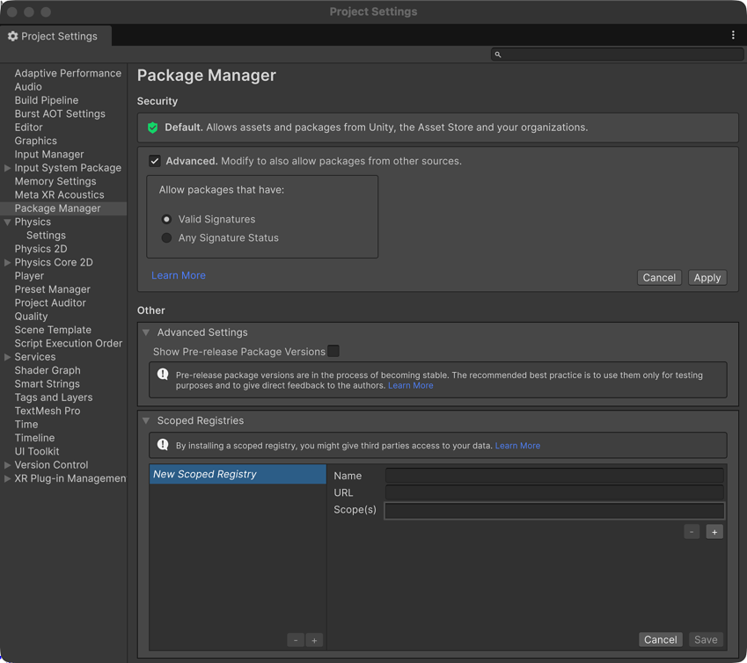
Task: Remove selected scoped registry with minus
Action: [296, 640]
